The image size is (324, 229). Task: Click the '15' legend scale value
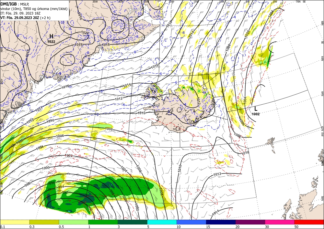coord(208,227)
